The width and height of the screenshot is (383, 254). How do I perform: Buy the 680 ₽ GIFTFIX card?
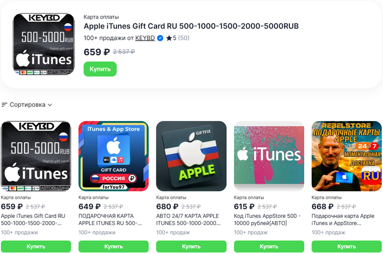pyautogui.click(x=191, y=246)
